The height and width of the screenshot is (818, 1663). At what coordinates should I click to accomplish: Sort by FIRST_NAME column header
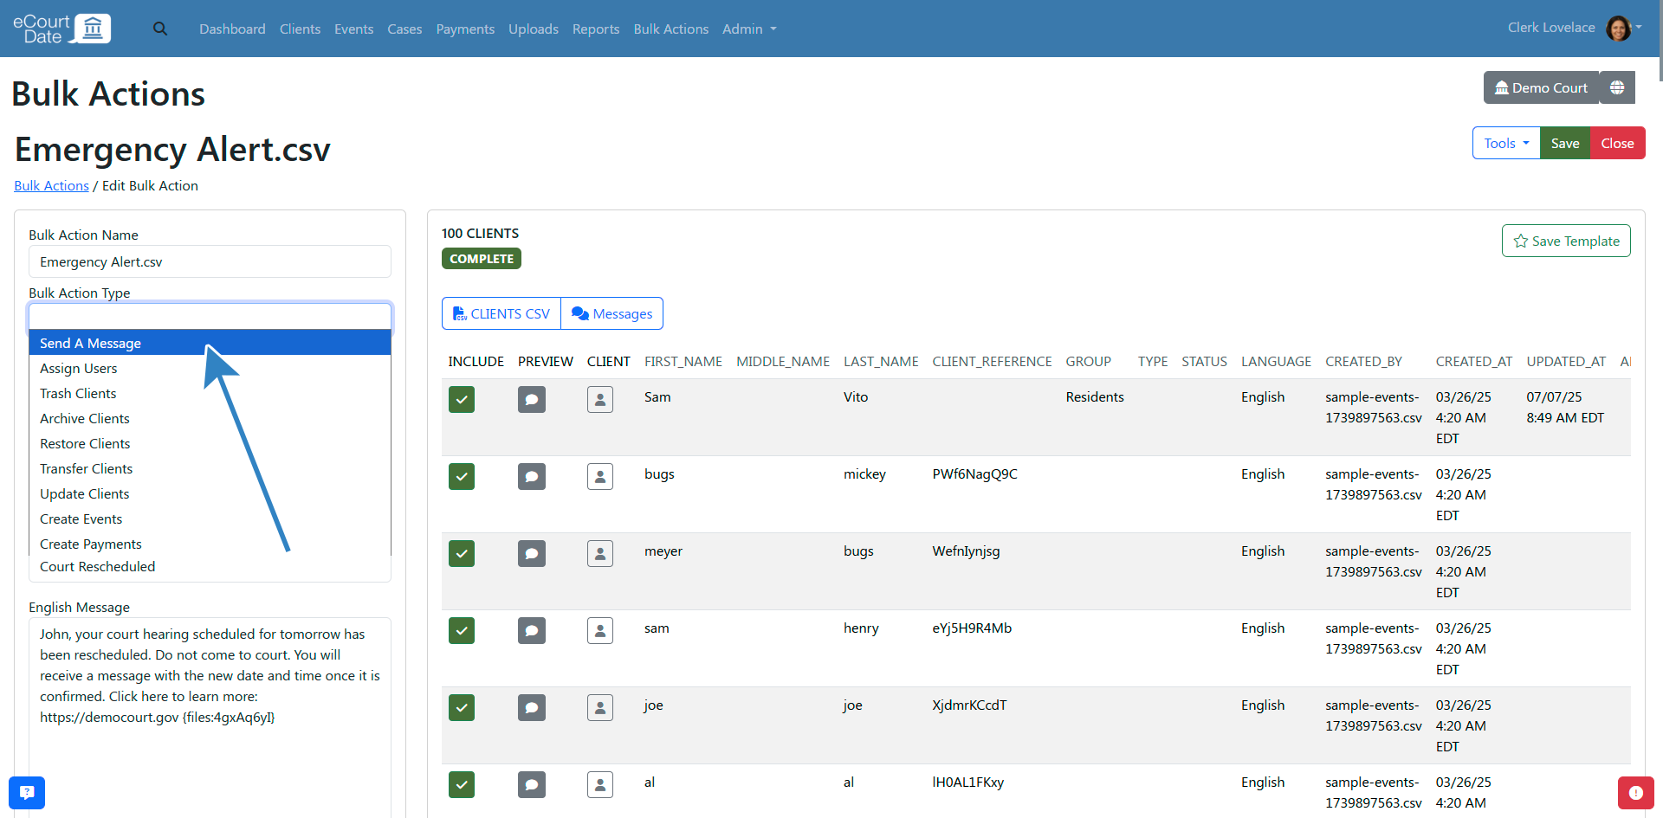pos(683,361)
